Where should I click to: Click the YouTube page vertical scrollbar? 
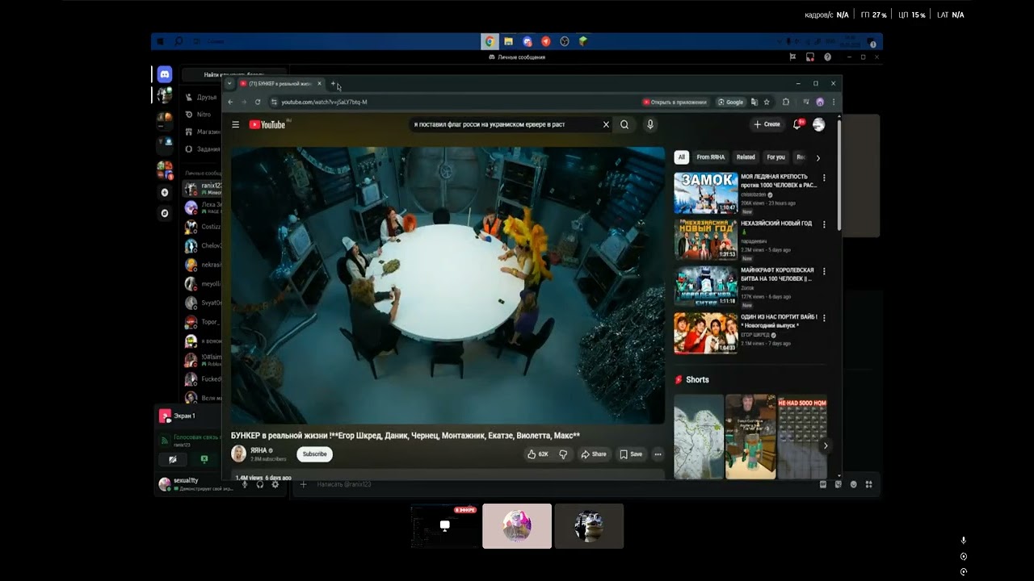click(839, 173)
